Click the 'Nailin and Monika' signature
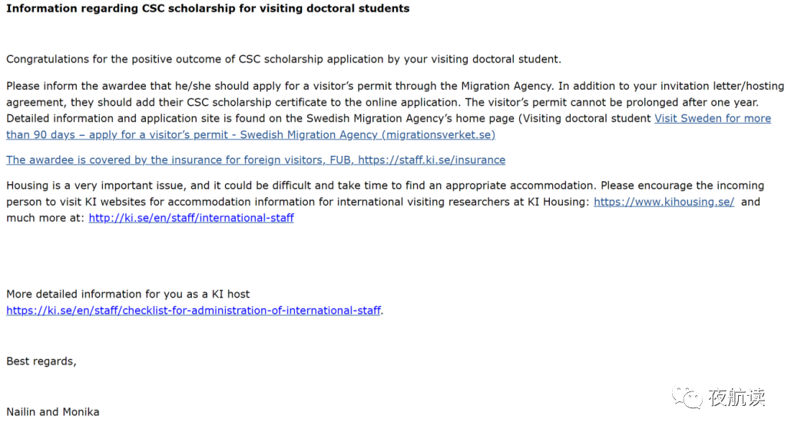The height and width of the screenshot is (432, 791). [52, 412]
